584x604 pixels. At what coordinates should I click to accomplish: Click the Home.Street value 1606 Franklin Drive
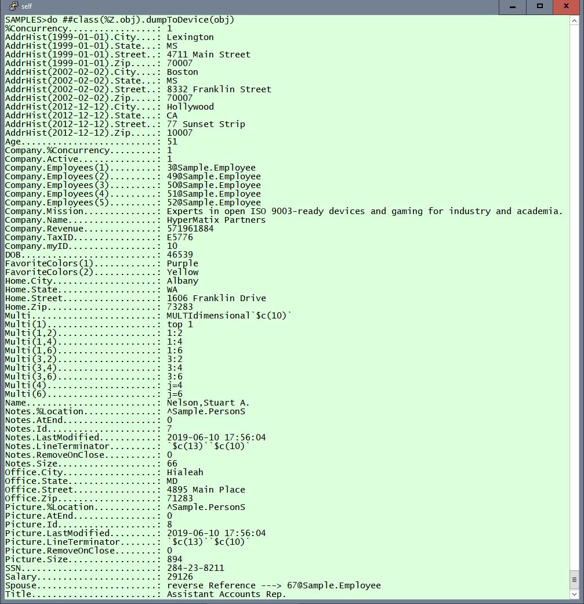pos(216,298)
